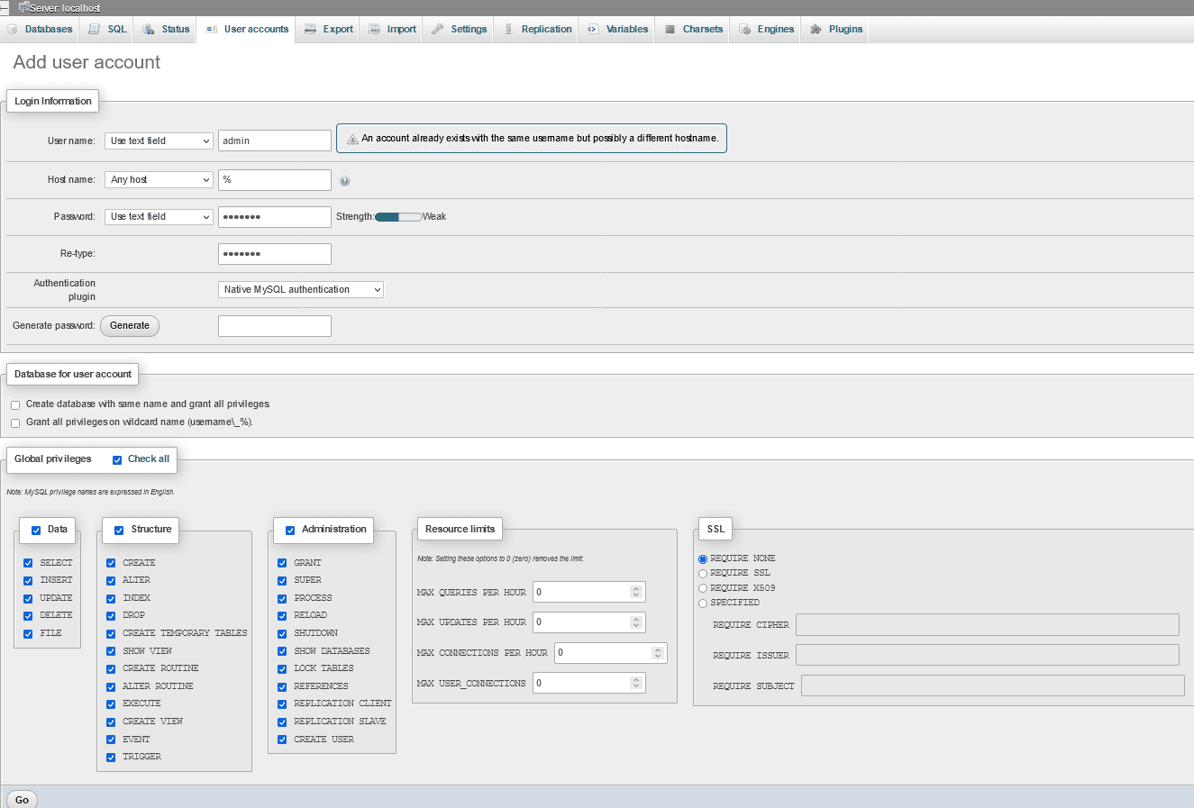The image size is (1194, 808).
Task: Click the REQUIRE CIPHER input field
Action: coord(988,625)
